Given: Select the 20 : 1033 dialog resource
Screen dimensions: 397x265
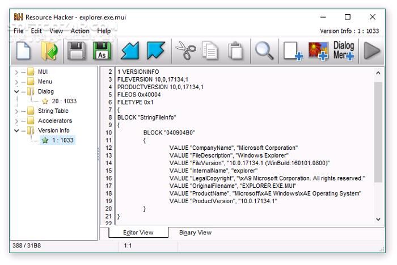Looking at the screenshot, I should tap(64, 101).
